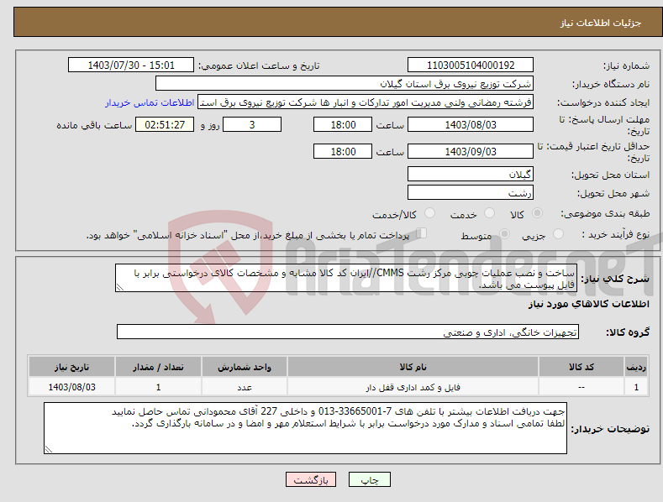Click the request creator field

(366, 102)
